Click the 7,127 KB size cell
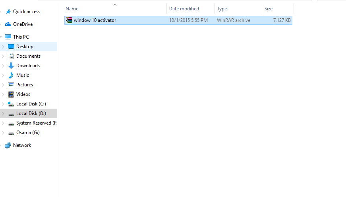Screen dimensions: 346x197 click(282, 20)
